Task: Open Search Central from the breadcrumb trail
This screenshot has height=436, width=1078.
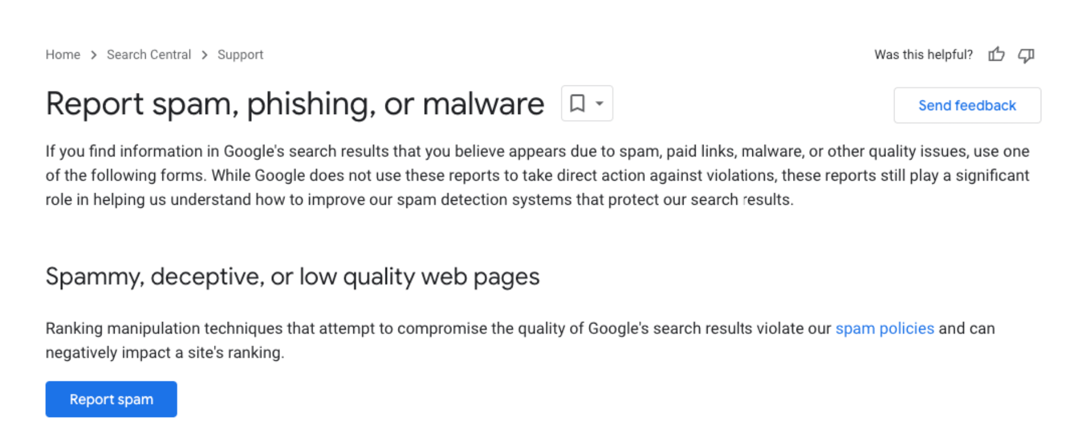Action: 149,54
